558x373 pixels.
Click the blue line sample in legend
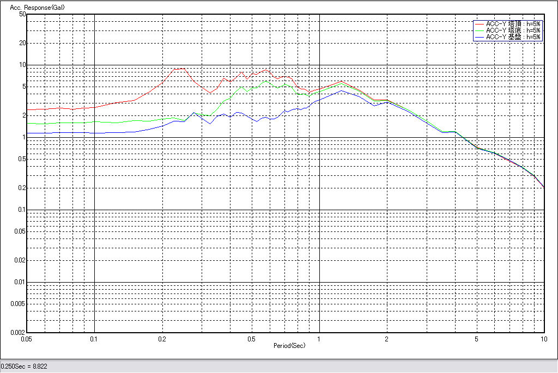[x=480, y=37]
